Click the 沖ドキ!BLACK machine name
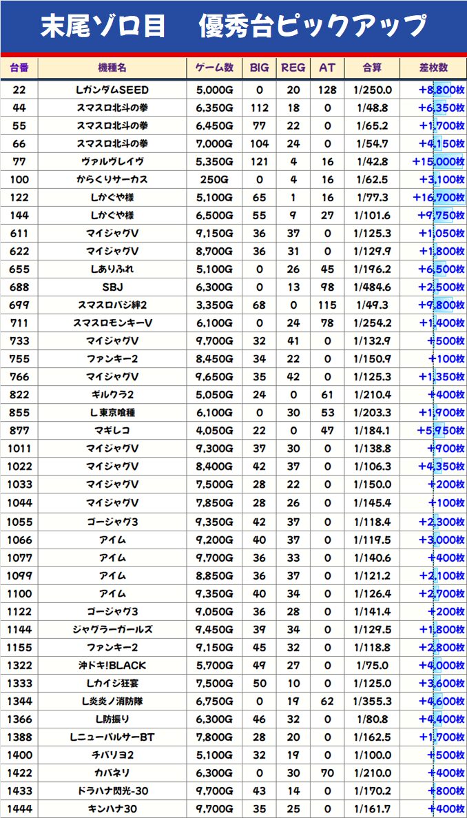467x818 pixels. pyautogui.click(x=112, y=665)
